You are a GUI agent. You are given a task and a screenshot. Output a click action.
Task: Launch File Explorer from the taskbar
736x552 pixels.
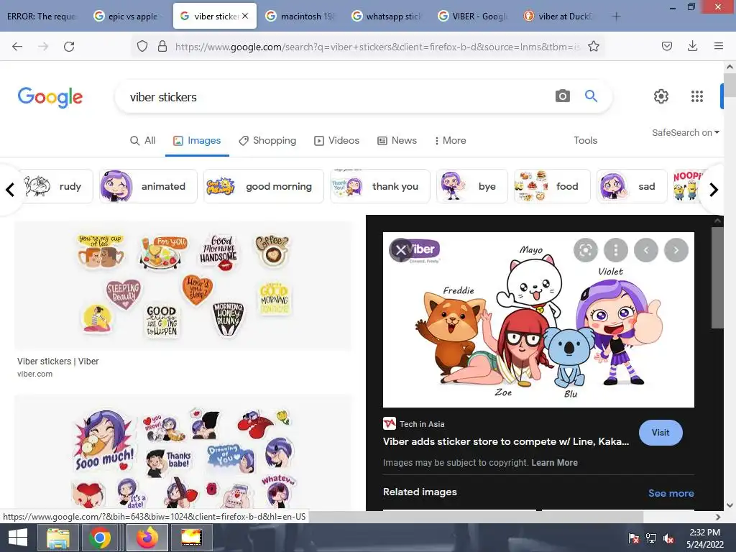click(58, 538)
